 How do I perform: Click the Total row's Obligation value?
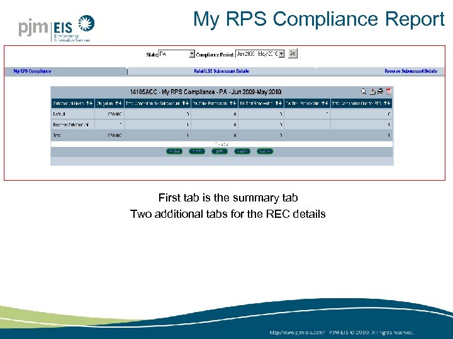tap(115, 135)
